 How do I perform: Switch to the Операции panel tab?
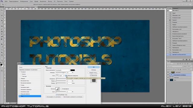point(175,8)
